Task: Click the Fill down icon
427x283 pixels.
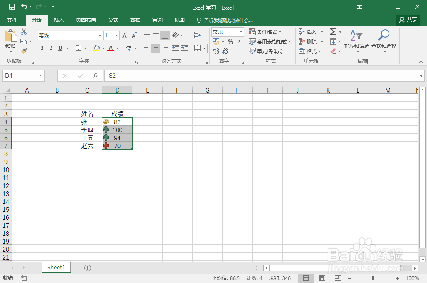Action: (x=333, y=41)
